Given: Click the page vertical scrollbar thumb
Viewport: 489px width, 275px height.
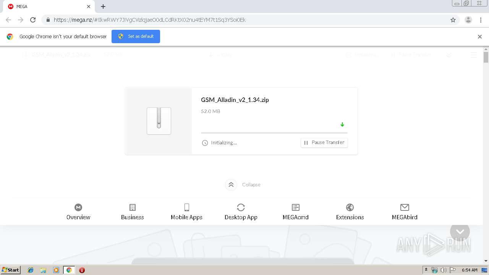Looking at the screenshot, I should click(x=486, y=57).
